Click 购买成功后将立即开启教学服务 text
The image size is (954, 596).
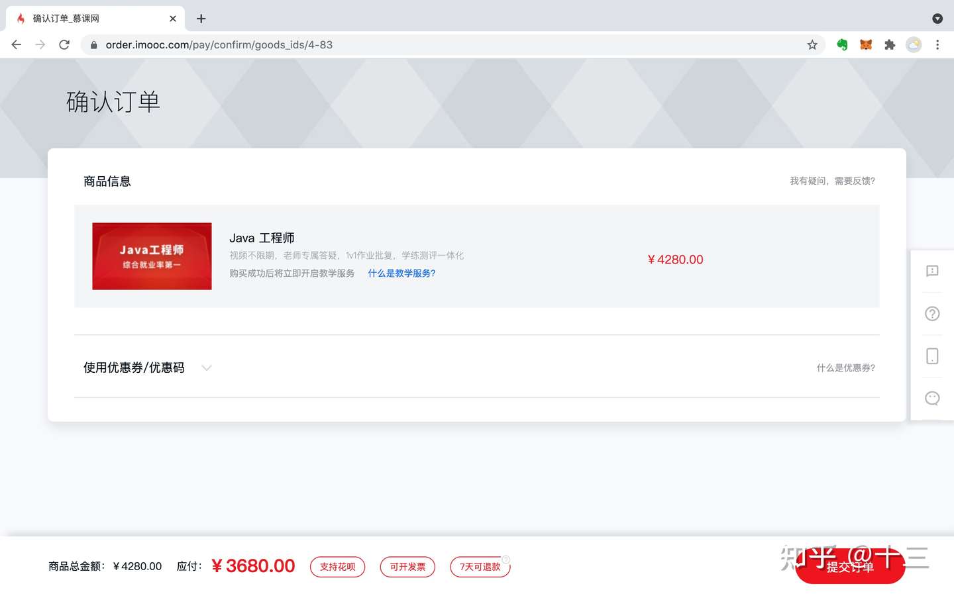coord(292,273)
